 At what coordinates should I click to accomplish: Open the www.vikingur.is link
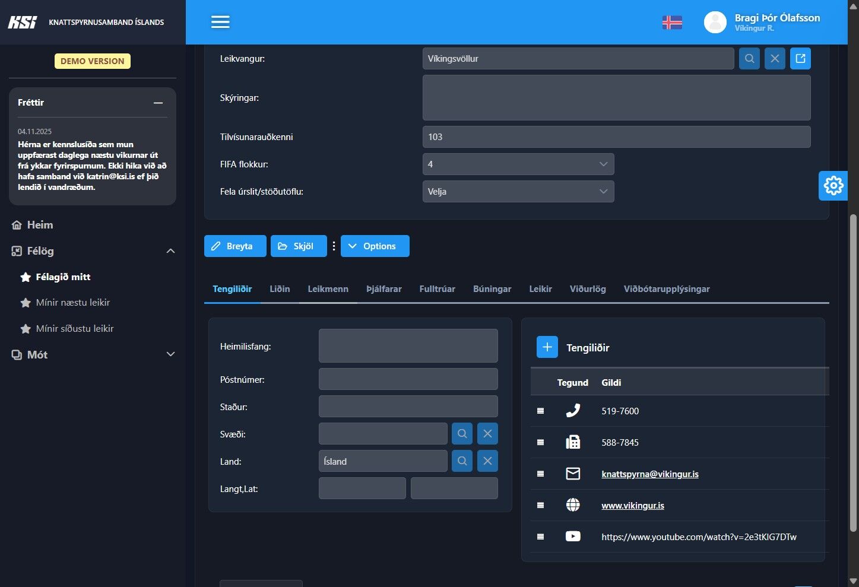pos(632,506)
